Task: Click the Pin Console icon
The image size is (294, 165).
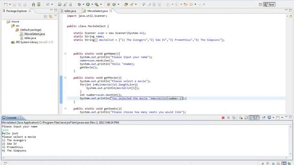Action: 264,118
